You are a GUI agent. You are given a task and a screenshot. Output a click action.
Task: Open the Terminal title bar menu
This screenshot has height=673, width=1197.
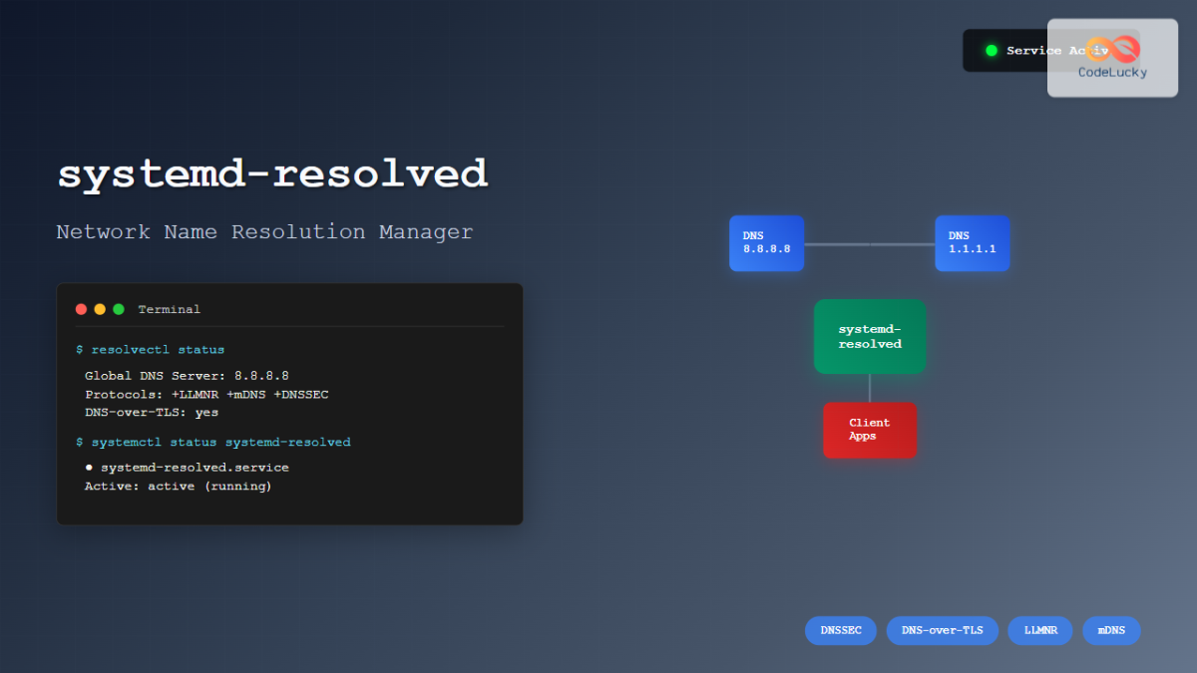click(170, 309)
